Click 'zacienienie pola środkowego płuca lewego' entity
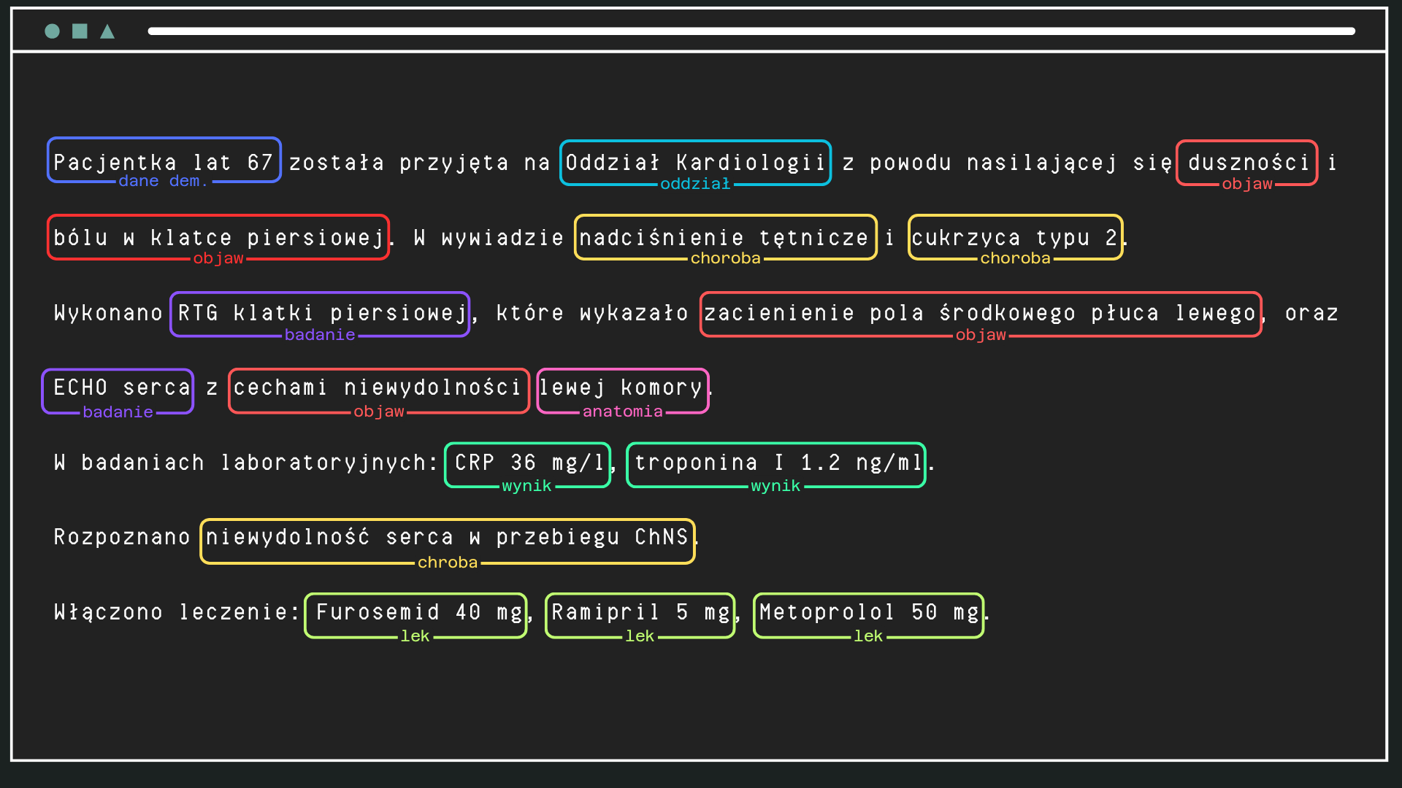 pyautogui.click(x=980, y=313)
